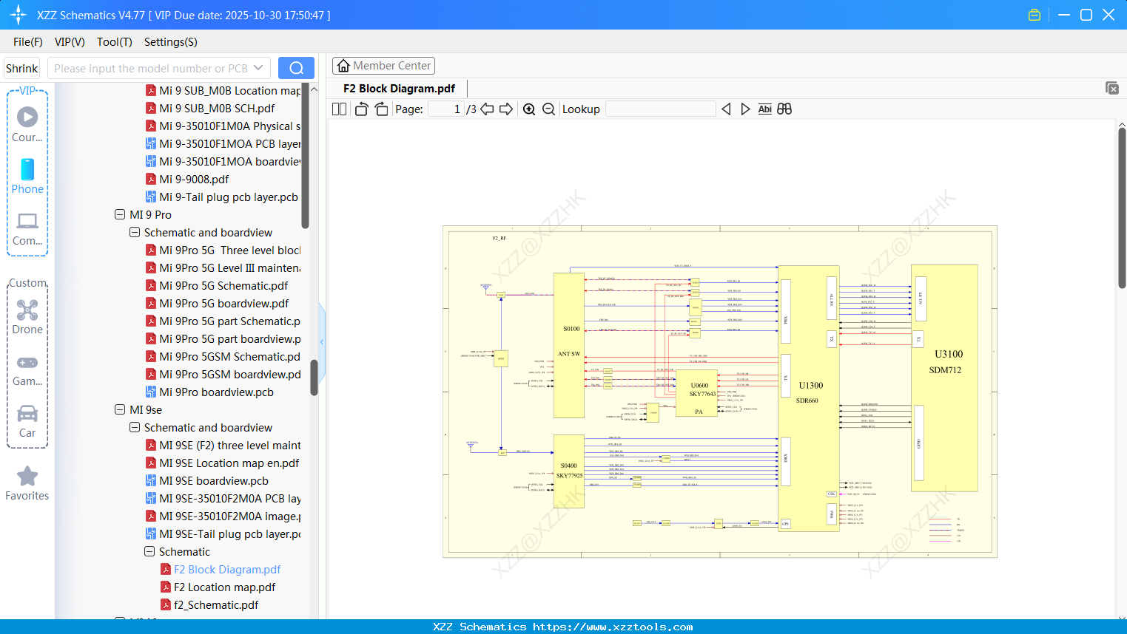This screenshot has width=1127, height=634.
Task: Rotate the PDF page counterclockwise
Action: [x=360, y=108]
